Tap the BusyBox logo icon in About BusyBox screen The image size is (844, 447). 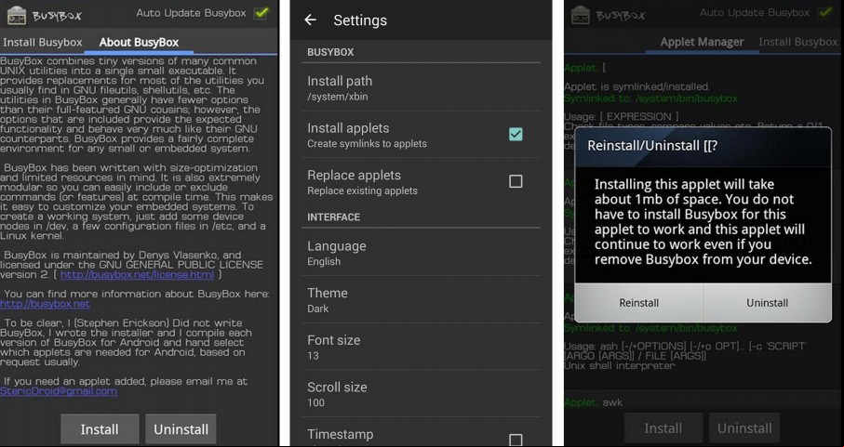(x=17, y=15)
